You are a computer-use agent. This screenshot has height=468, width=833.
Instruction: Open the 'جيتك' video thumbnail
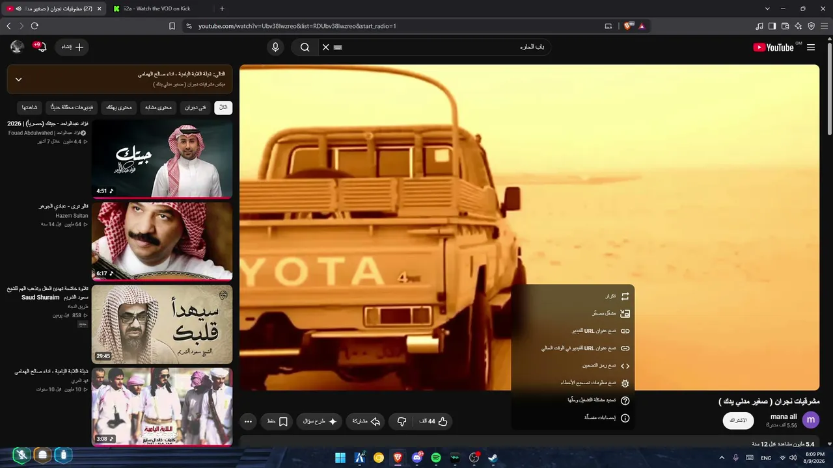click(x=162, y=158)
